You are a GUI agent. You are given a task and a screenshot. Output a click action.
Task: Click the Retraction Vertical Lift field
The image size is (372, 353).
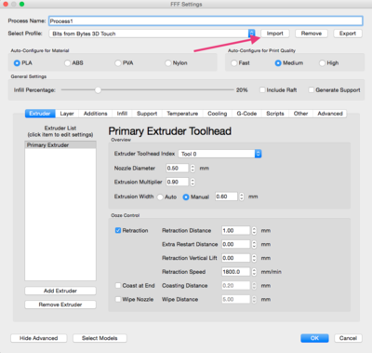(x=235, y=258)
